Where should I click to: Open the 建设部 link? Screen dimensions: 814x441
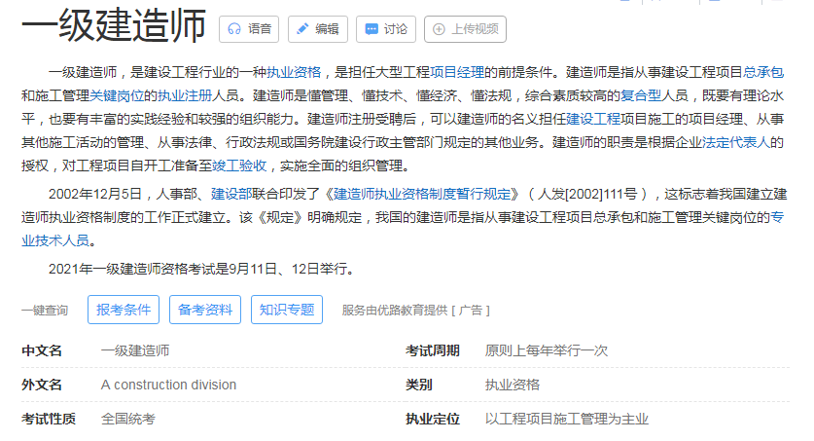coord(231,195)
